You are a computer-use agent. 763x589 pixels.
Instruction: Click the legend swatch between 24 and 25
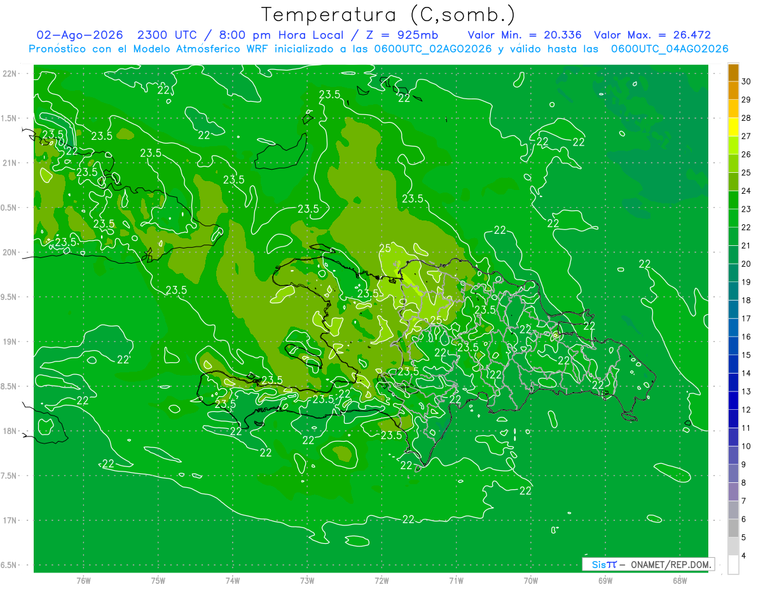[x=733, y=182]
